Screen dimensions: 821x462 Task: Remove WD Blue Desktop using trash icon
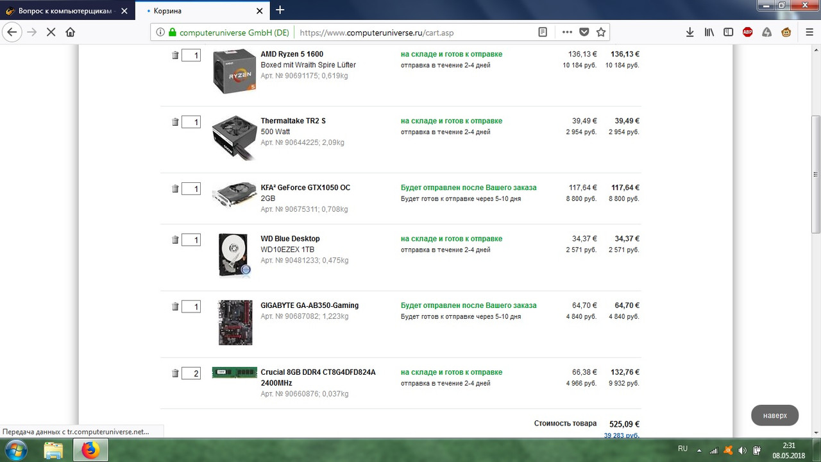175,240
